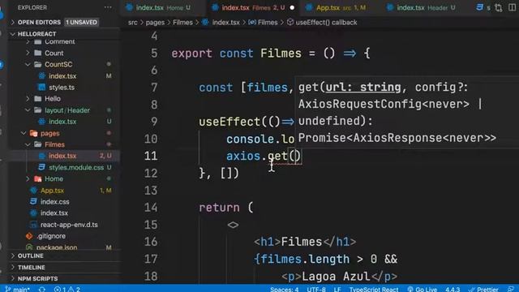Image resolution: width=519 pixels, height=292 pixels.
Task: Click the .gitignore git icon
Action: [29, 236]
